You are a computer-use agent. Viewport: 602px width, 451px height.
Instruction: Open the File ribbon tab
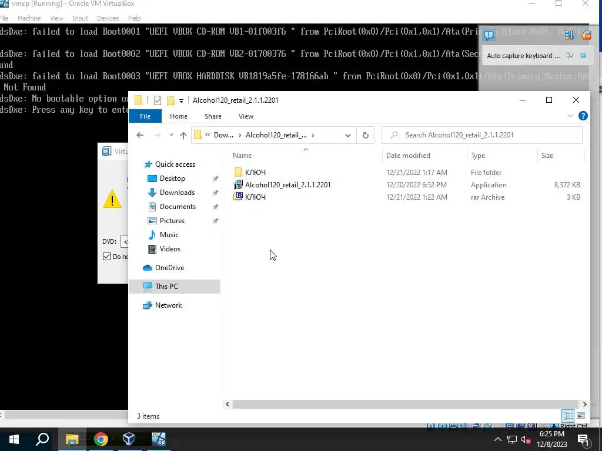(x=145, y=116)
